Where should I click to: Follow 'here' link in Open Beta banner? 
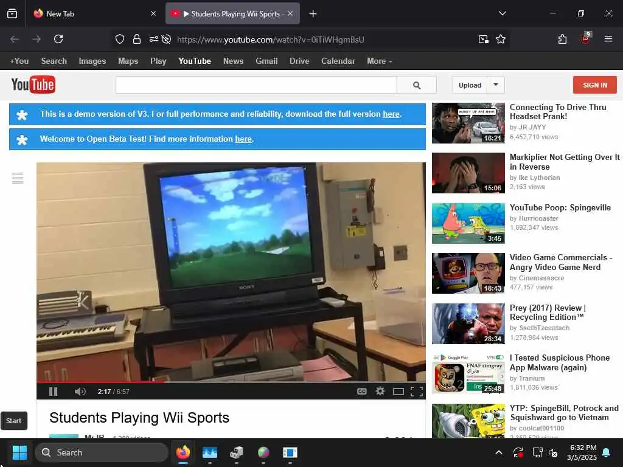tap(243, 139)
